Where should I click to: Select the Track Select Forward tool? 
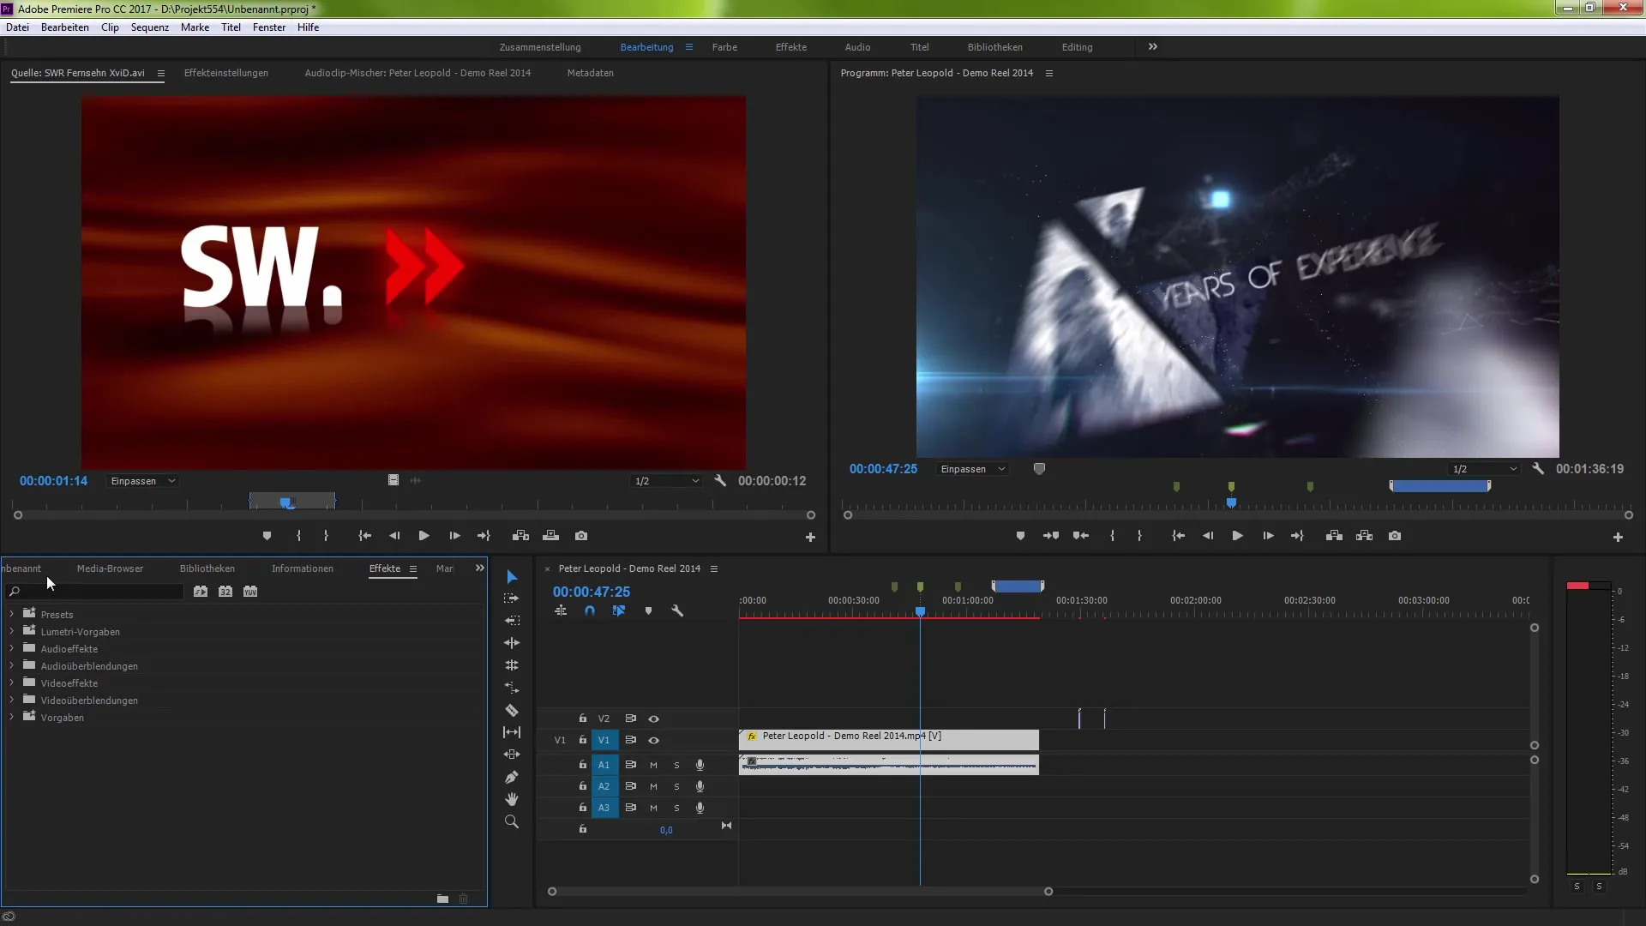click(512, 598)
